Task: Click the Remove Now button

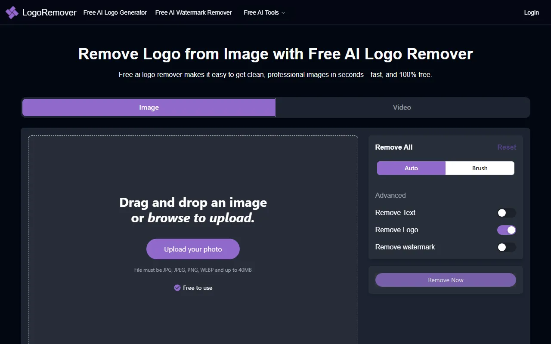Action: click(x=446, y=280)
